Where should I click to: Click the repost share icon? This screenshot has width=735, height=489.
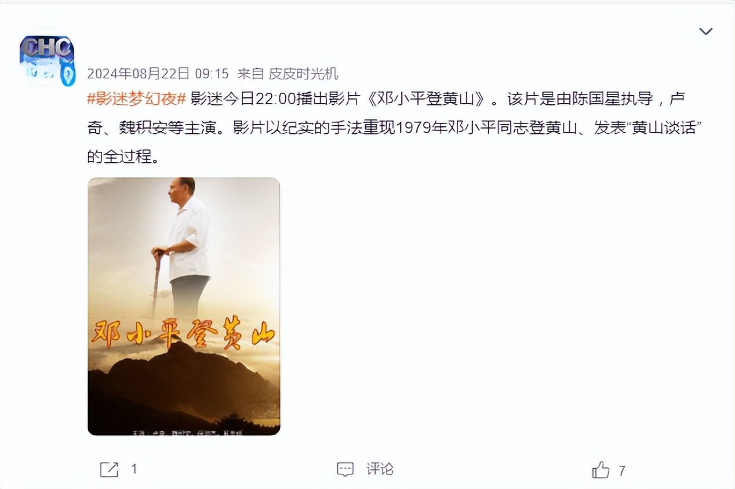[109, 469]
